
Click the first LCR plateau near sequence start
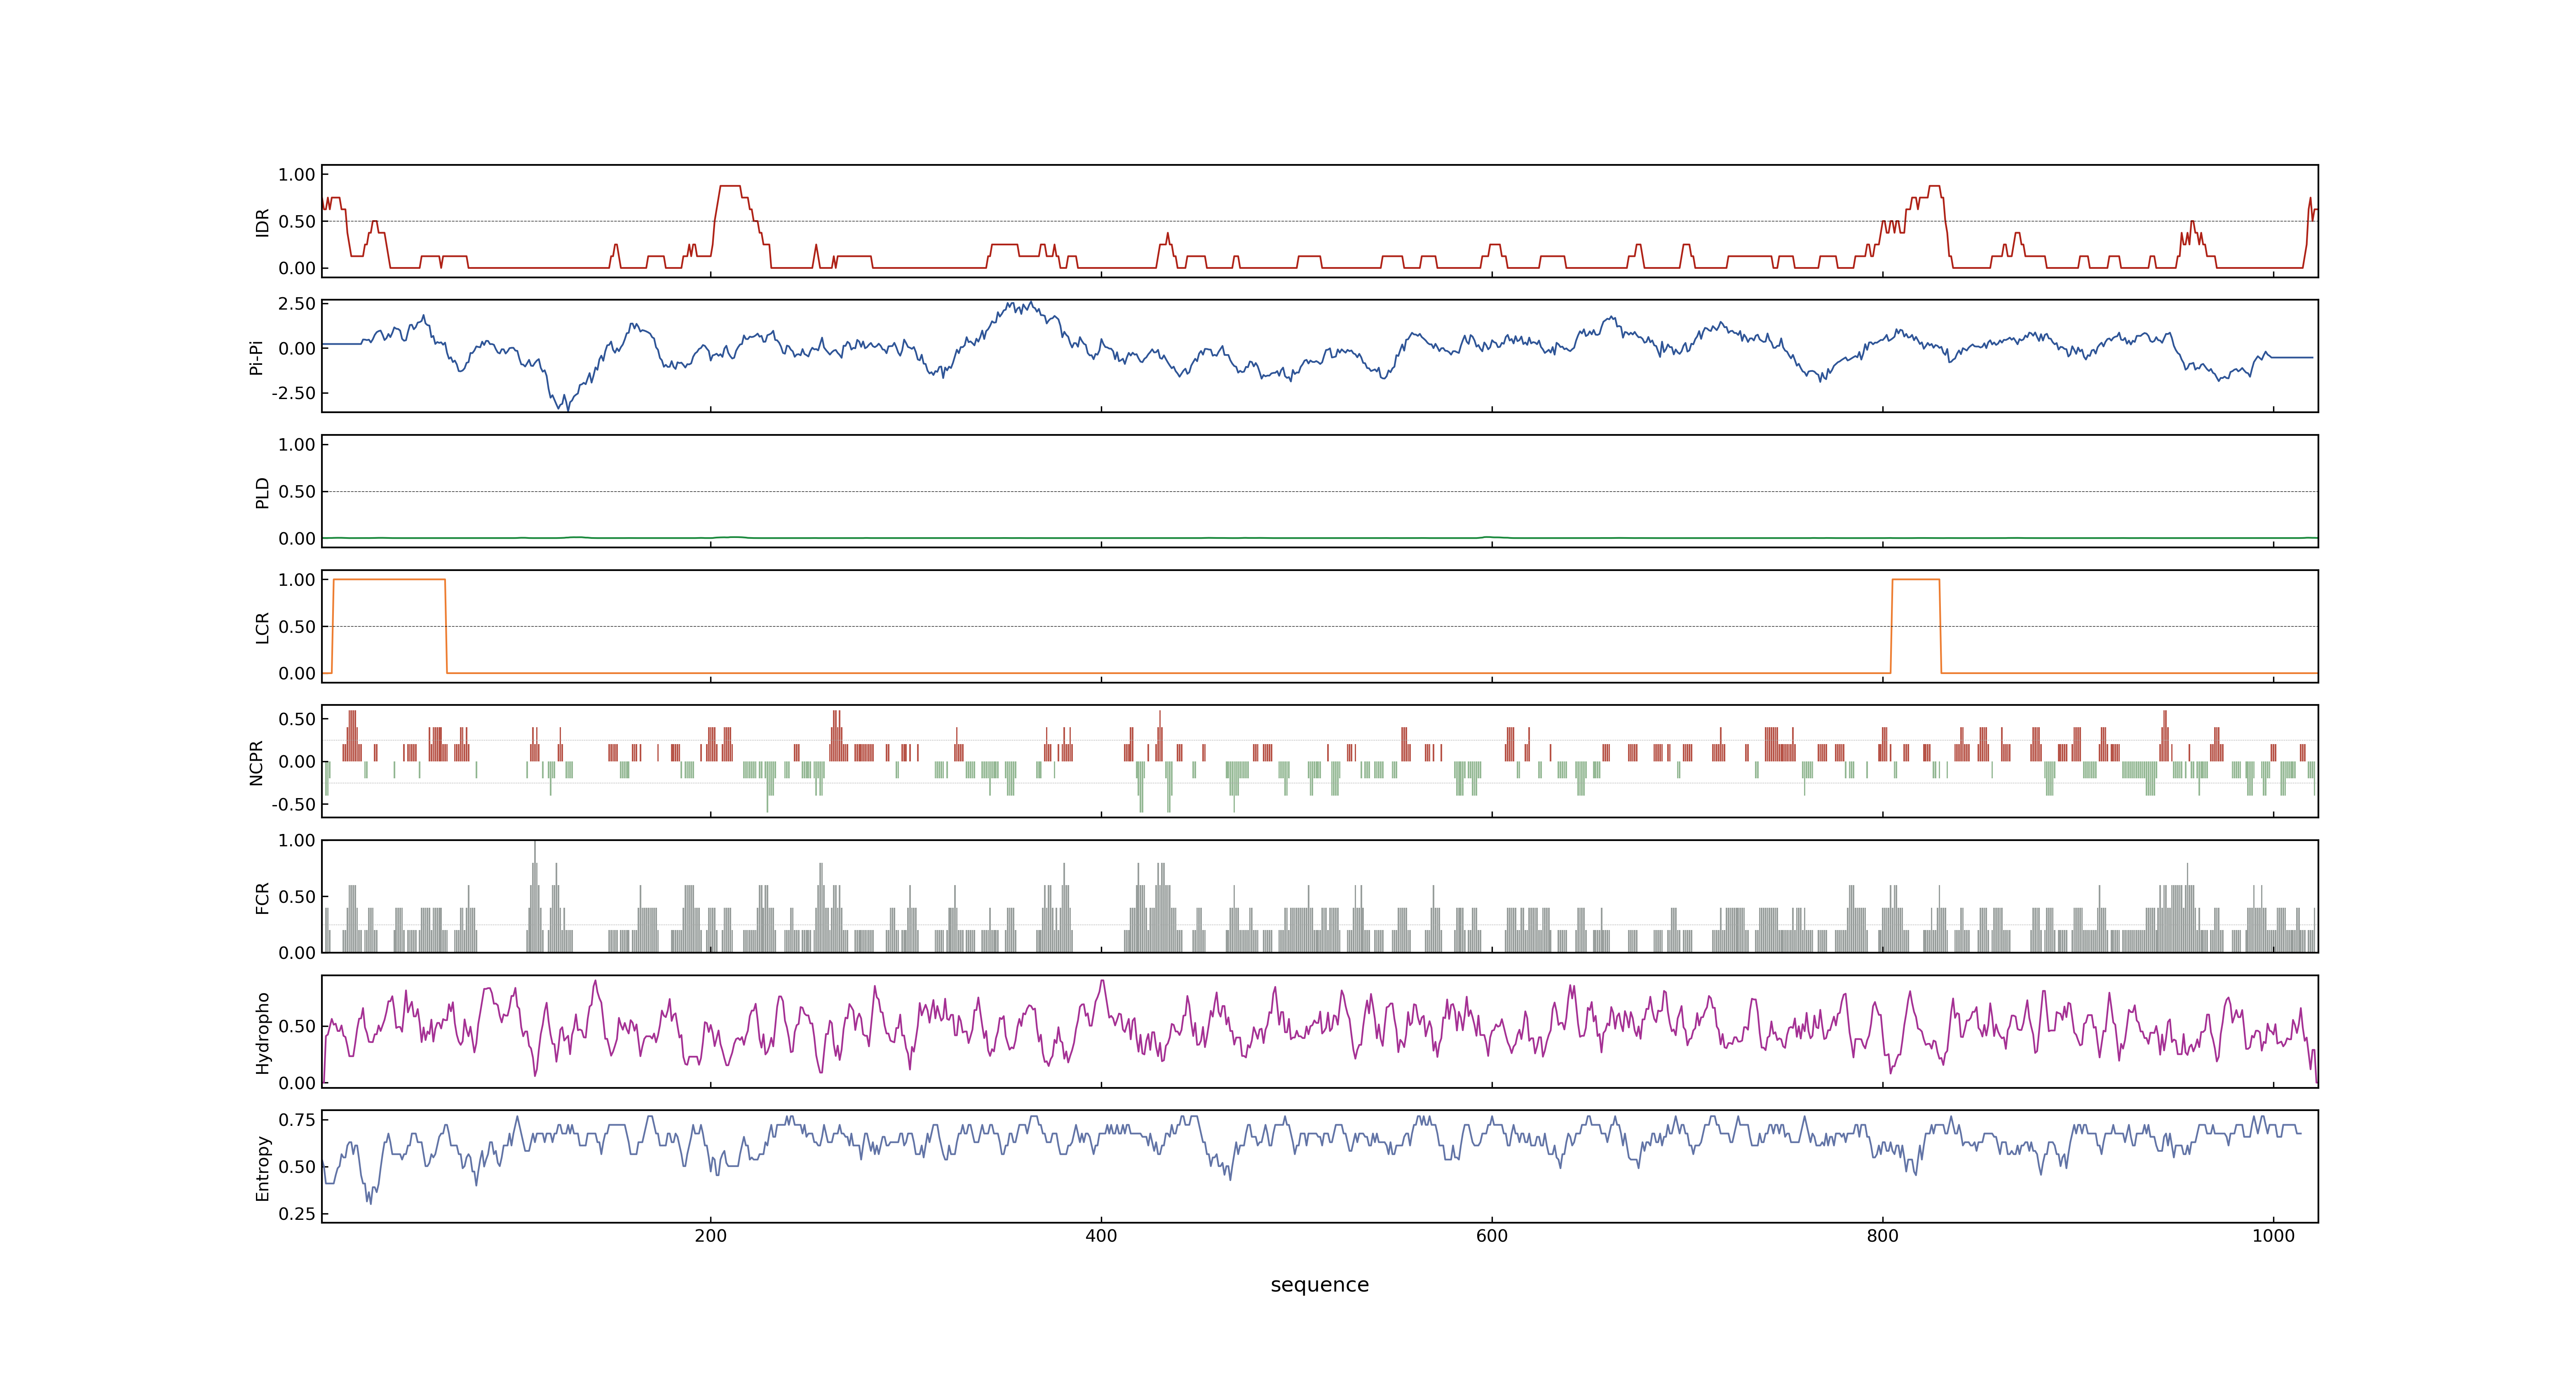point(389,579)
